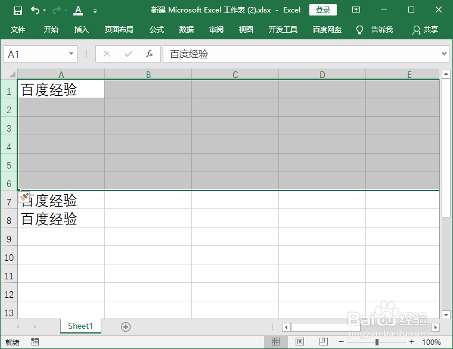The image size is (453, 349).
Task: Click the Select All corner triangle
Action: point(11,74)
